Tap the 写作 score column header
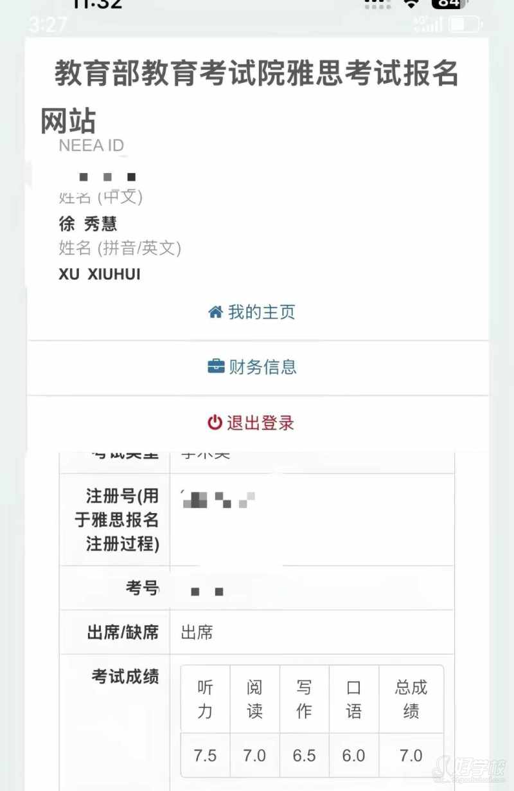The height and width of the screenshot is (791, 514). tap(304, 699)
